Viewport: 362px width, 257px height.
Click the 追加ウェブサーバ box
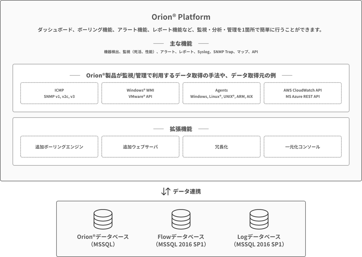pyautogui.click(x=140, y=147)
